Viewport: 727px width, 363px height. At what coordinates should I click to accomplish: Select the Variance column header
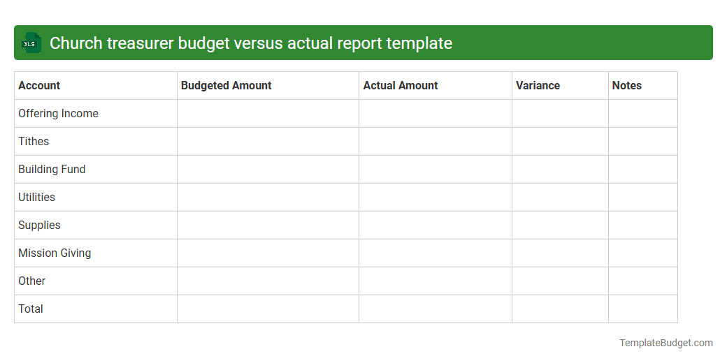pos(560,86)
